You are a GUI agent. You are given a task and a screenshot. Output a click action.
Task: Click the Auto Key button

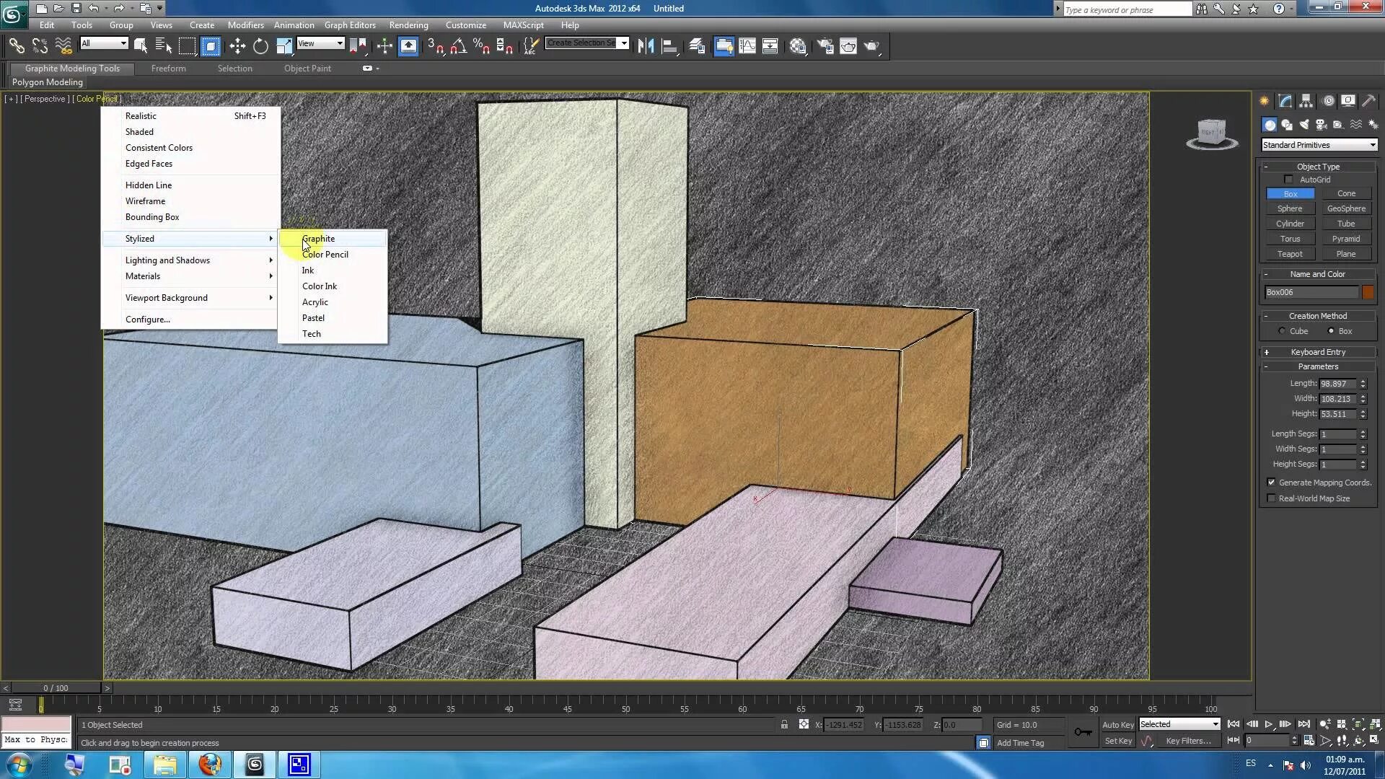tap(1117, 725)
